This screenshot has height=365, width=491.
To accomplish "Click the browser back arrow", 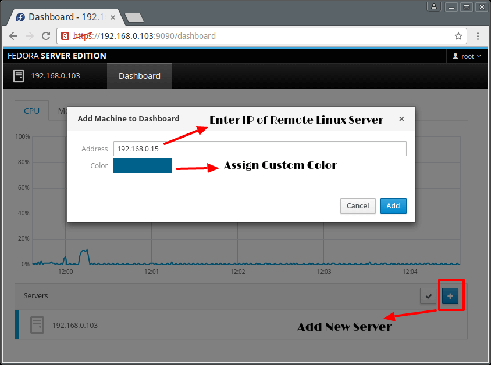I will pos(13,36).
